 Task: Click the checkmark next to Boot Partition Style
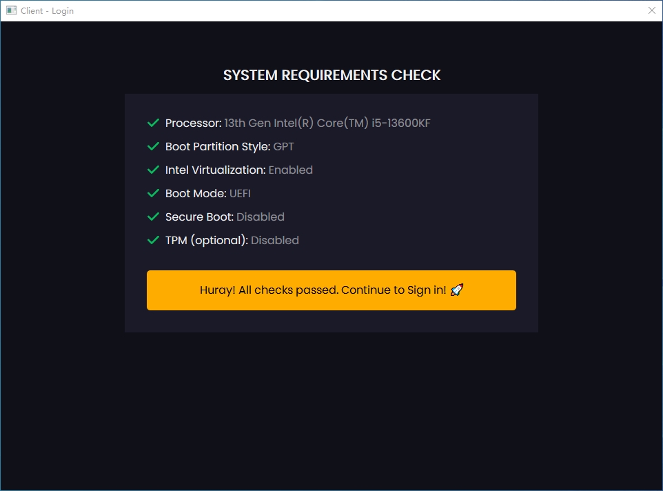coord(153,146)
